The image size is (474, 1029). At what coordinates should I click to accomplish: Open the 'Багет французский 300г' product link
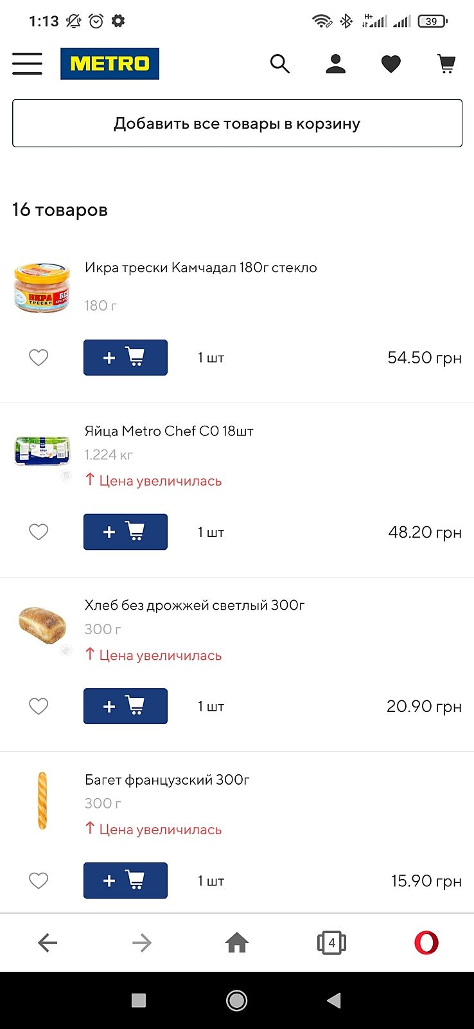tap(167, 780)
